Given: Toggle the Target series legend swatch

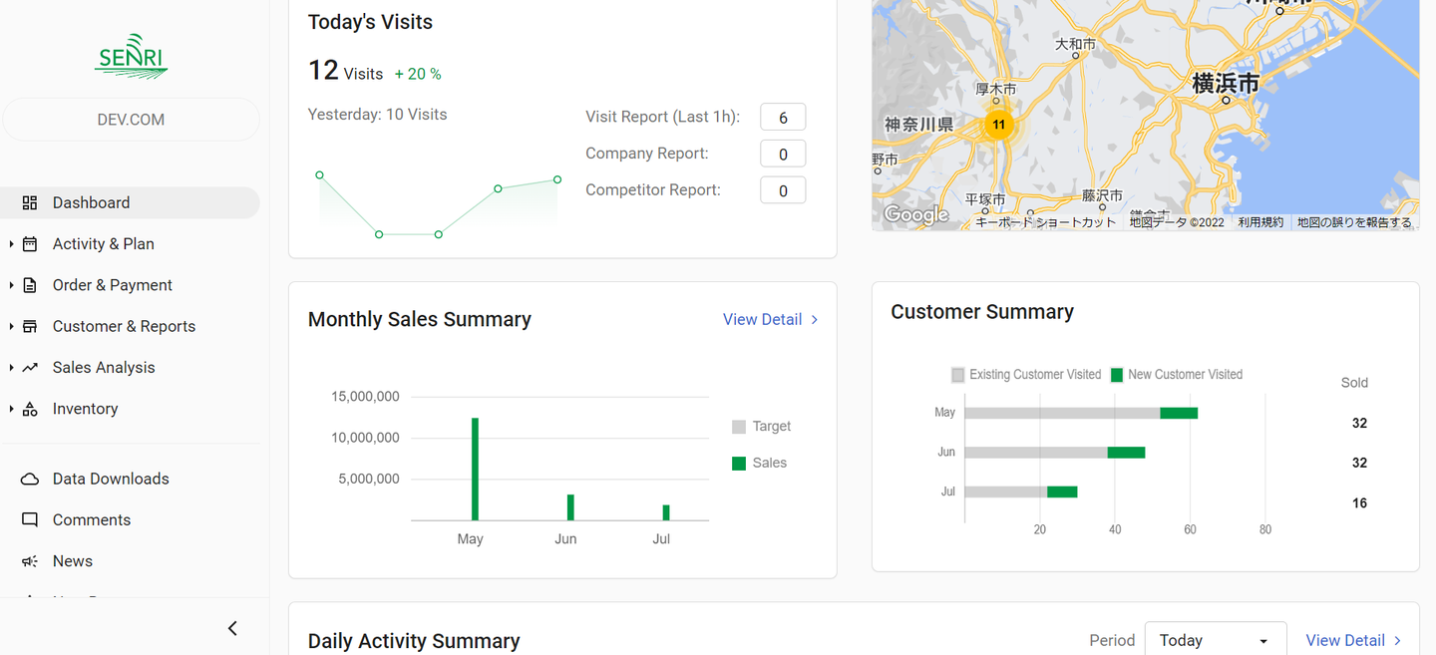Looking at the screenshot, I should (739, 427).
